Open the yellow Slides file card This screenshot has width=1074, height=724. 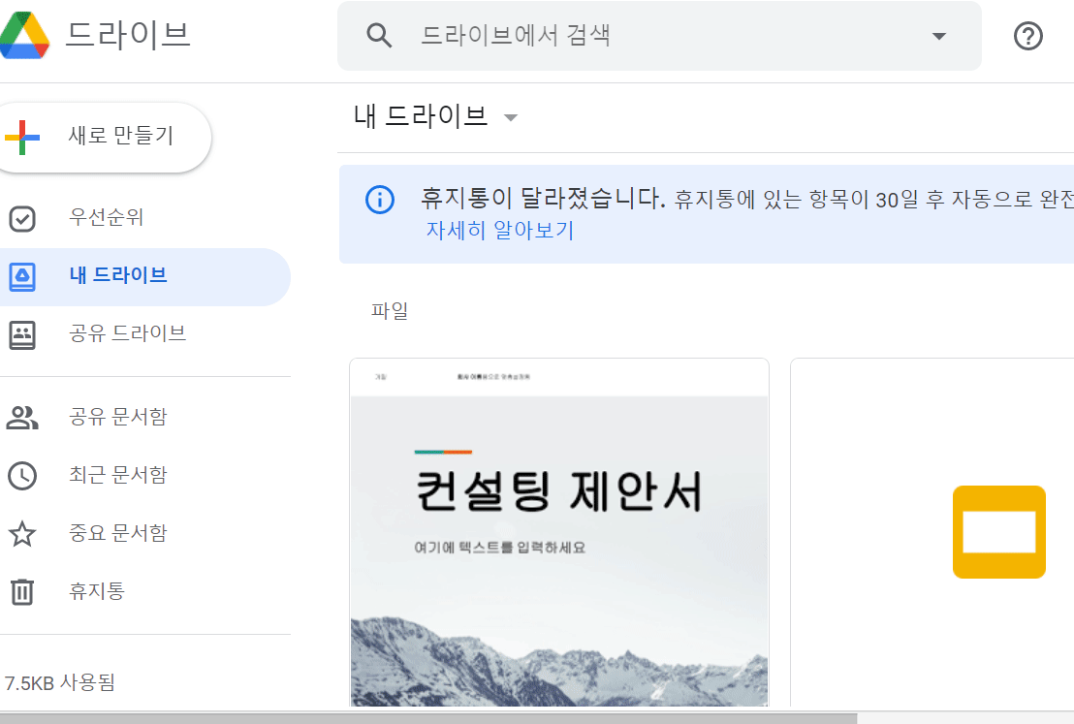coord(932,532)
